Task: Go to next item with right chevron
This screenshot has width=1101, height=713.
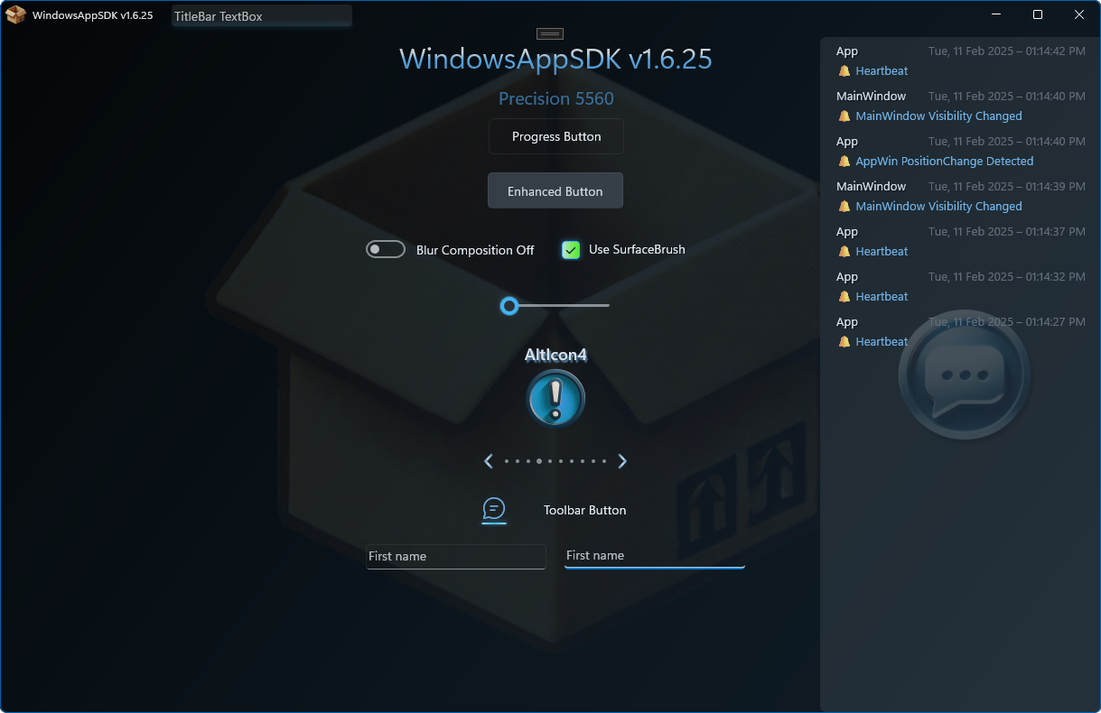Action: (x=622, y=461)
